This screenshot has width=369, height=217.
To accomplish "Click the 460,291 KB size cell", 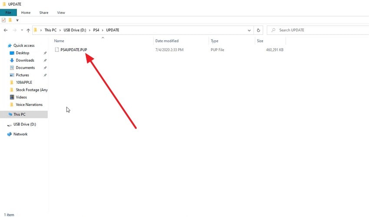I will [275, 49].
